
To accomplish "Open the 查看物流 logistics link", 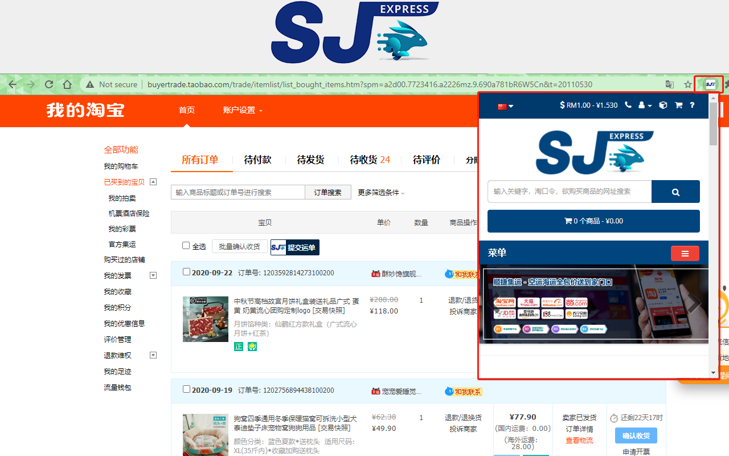I will pos(579,440).
